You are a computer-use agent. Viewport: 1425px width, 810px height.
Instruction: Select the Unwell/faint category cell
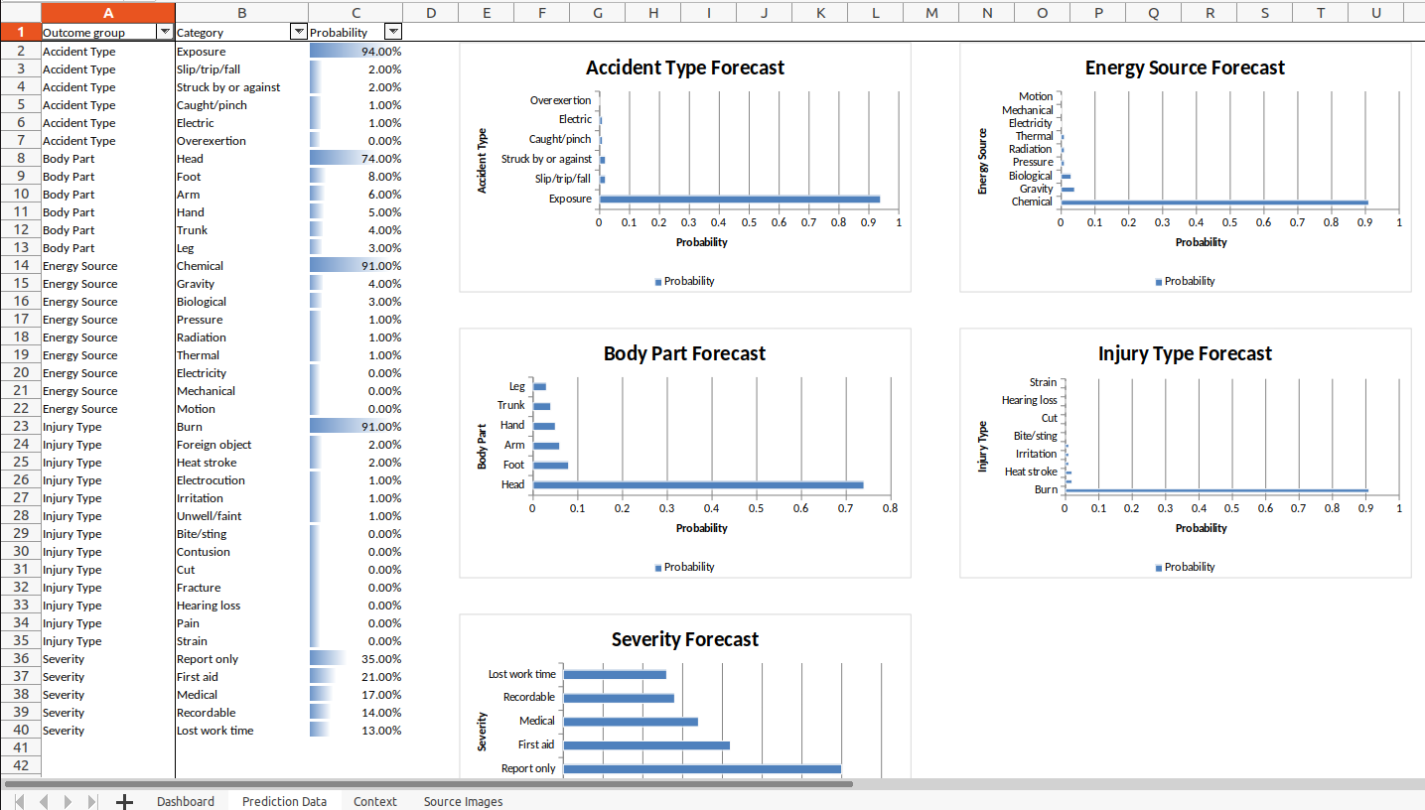pyautogui.click(x=241, y=515)
